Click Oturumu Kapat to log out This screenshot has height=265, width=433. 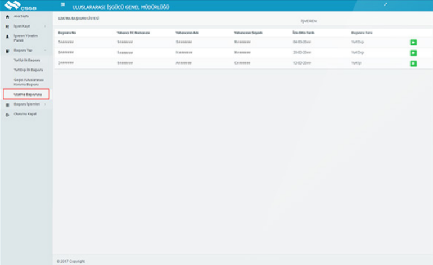(25, 114)
